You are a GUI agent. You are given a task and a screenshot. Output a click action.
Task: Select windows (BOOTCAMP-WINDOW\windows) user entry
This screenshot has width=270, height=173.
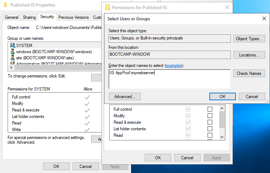55,51
